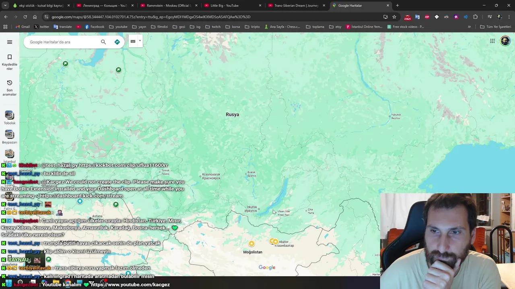The image size is (515, 289).
Task: Bookmark this page with the star icon
Action: pyautogui.click(x=394, y=17)
